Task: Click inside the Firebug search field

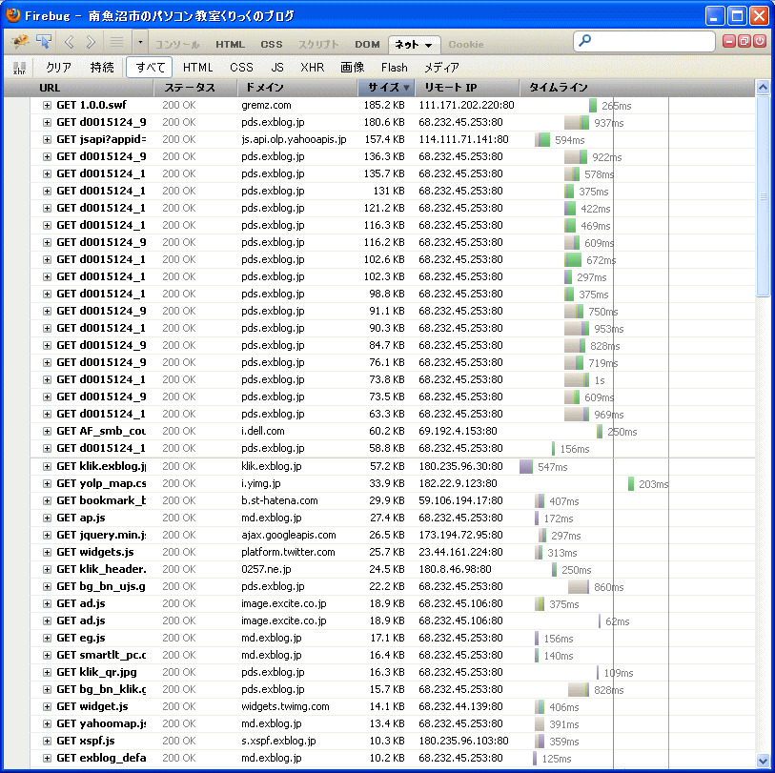Action: coord(644,42)
